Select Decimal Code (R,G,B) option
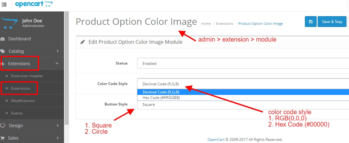 click(161, 92)
